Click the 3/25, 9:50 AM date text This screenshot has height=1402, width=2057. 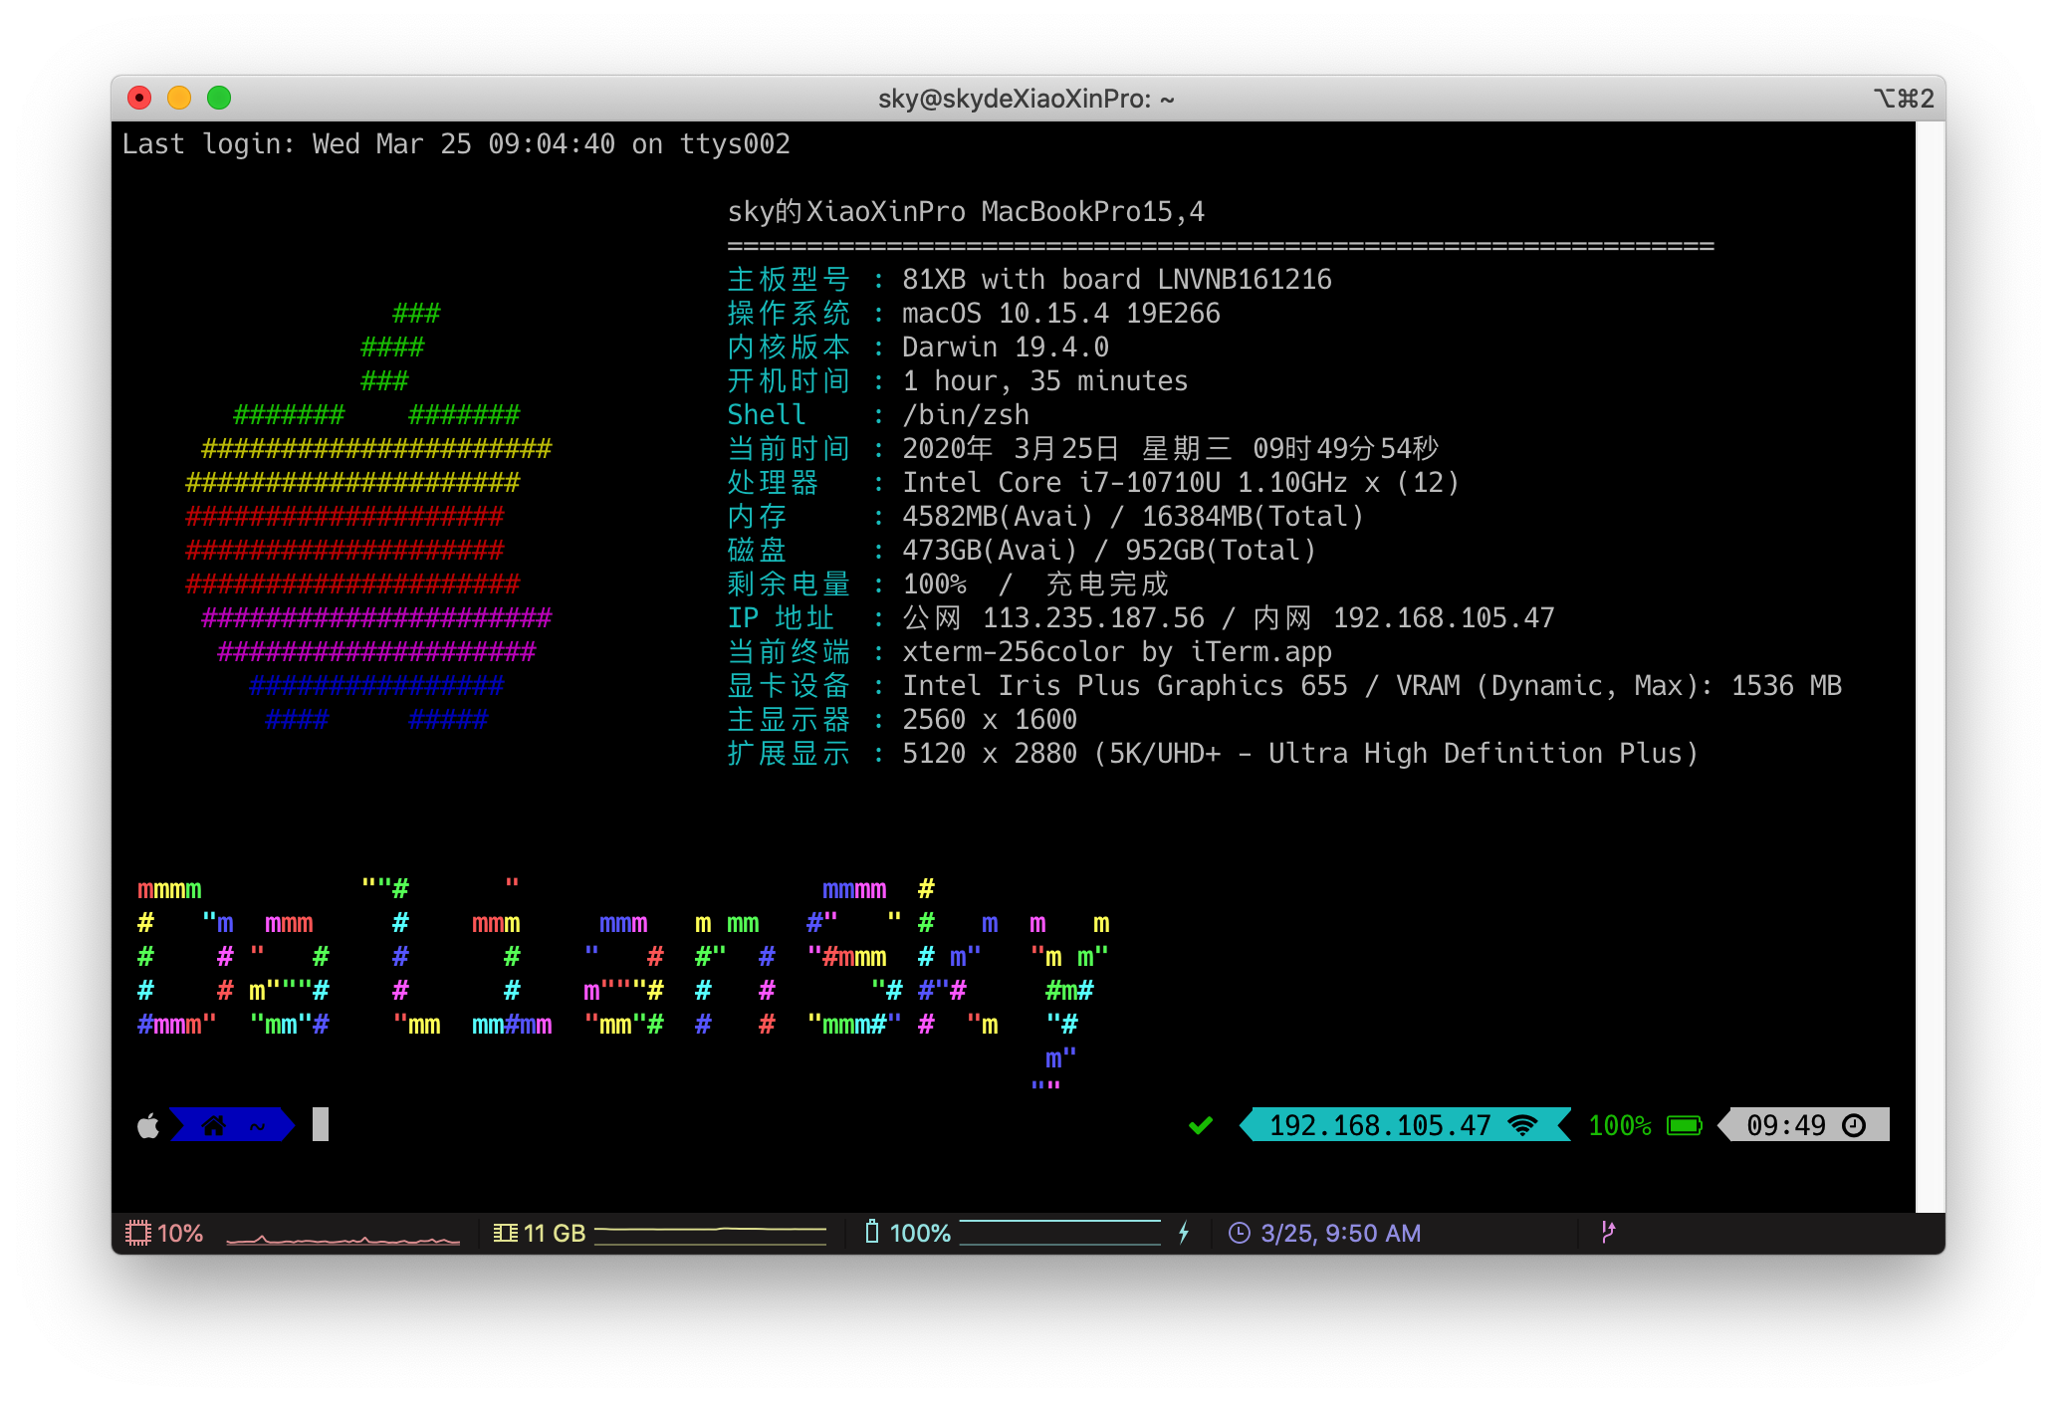[1340, 1233]
